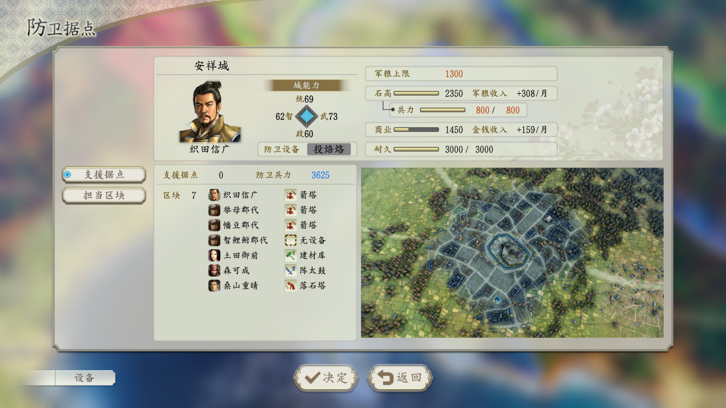The width and height of the screenshot is (726, 408).
Task: Click the 返回 back button
Action: [x=400, y=378]
